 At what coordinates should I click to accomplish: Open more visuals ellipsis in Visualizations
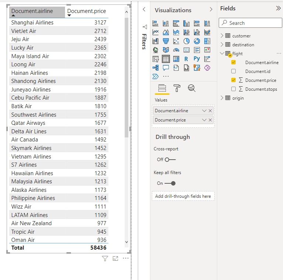tap(166, 77)
